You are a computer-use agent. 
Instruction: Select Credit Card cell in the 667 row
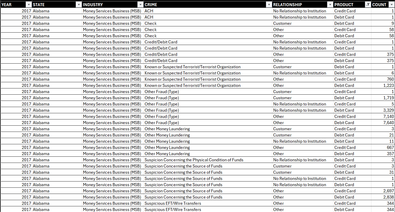tap(352, 147)
